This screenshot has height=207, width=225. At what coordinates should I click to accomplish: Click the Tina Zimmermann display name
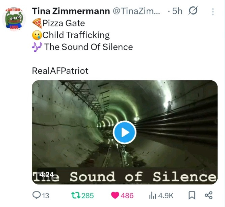(x=71, y=11)
